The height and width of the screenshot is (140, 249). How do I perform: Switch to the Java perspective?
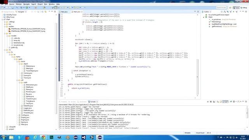coord(237,8)
